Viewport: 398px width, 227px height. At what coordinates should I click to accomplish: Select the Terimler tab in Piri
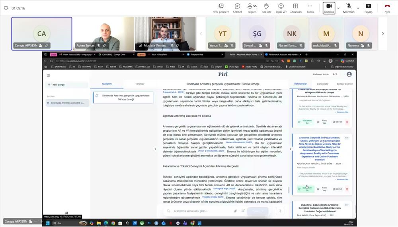[140, 84]
